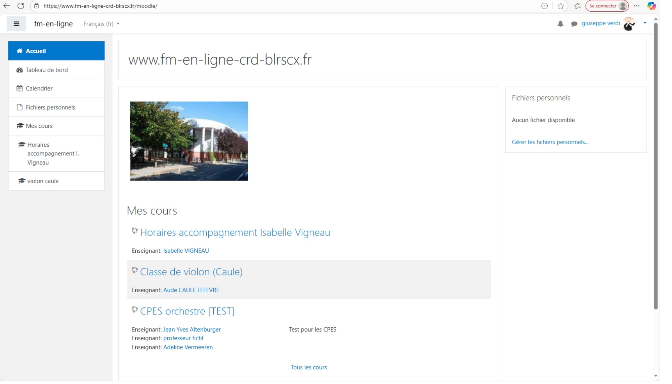Click the conservatory building photo
672x384 pixels.
(189, 141)
